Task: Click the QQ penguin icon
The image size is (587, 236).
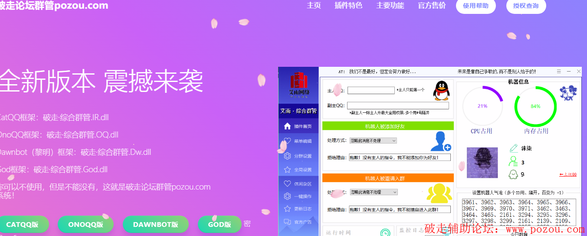Action: pyautogui.click(x=441, y=90)
